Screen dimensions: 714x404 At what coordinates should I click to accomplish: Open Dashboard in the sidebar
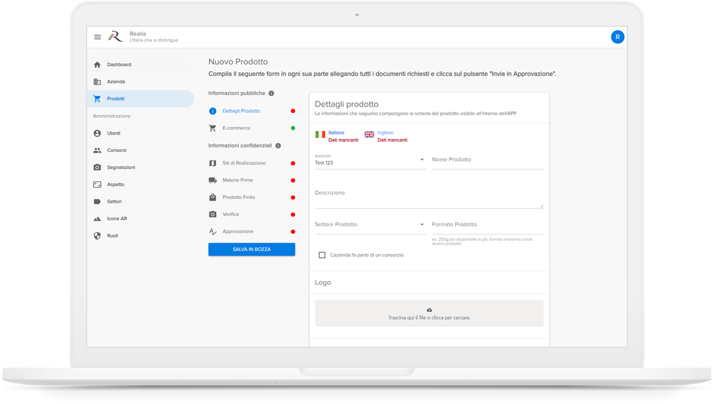tap(119, 65)
